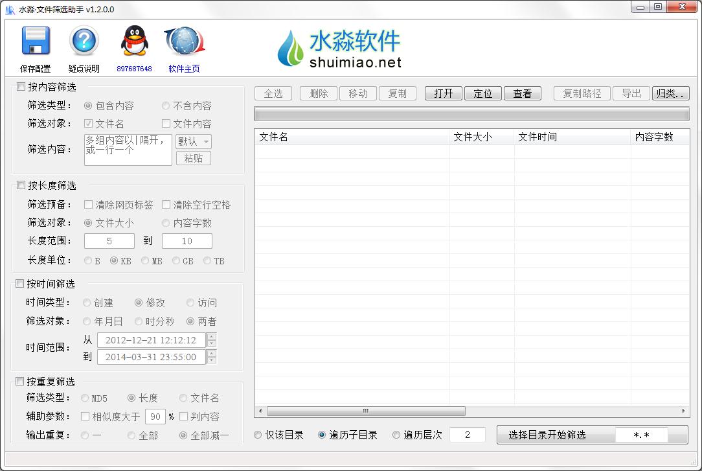Save configuration via the 保存配置 disk icon

(x=36, y=41)
